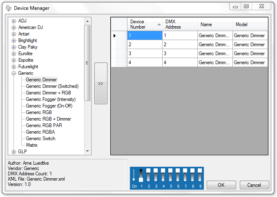The image size is (277, 197).
Task: Click the Model column header
Action: 250,25
